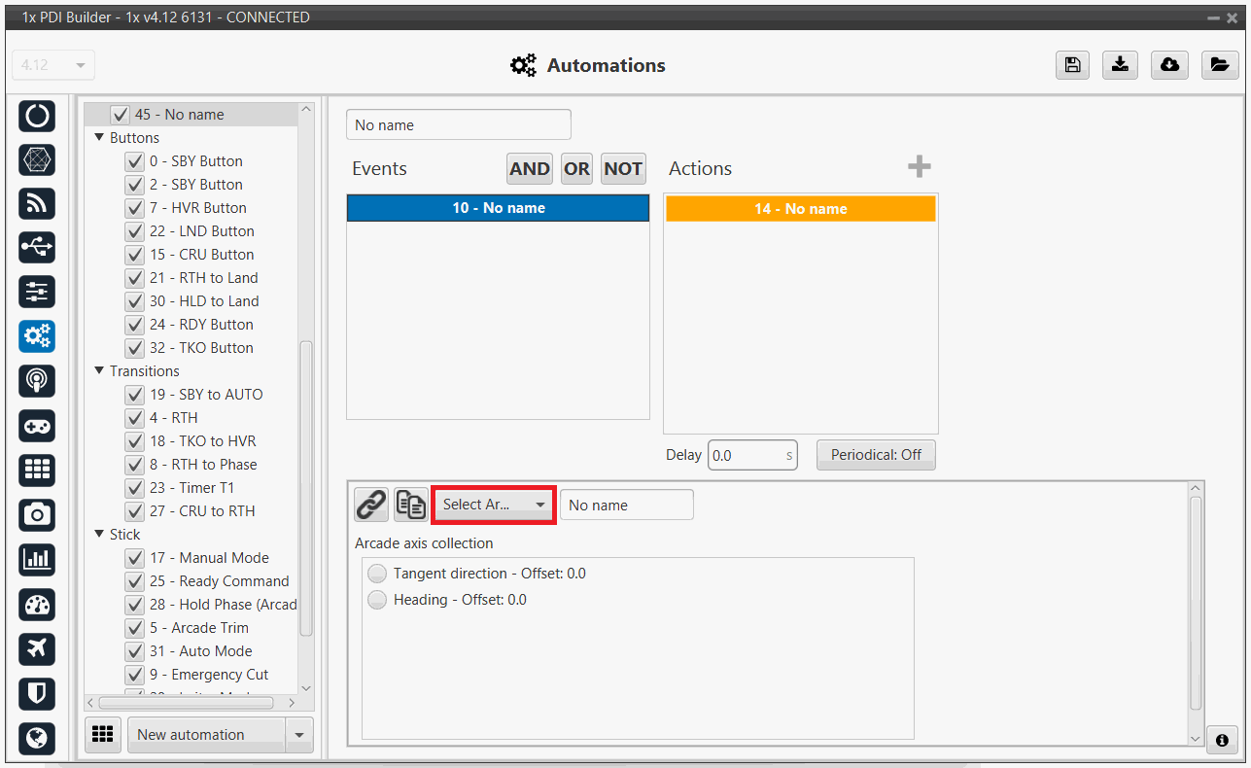Select the 14 - No name action
The width and height of the screenshot is (1251, 768).
tap(800, 209)
